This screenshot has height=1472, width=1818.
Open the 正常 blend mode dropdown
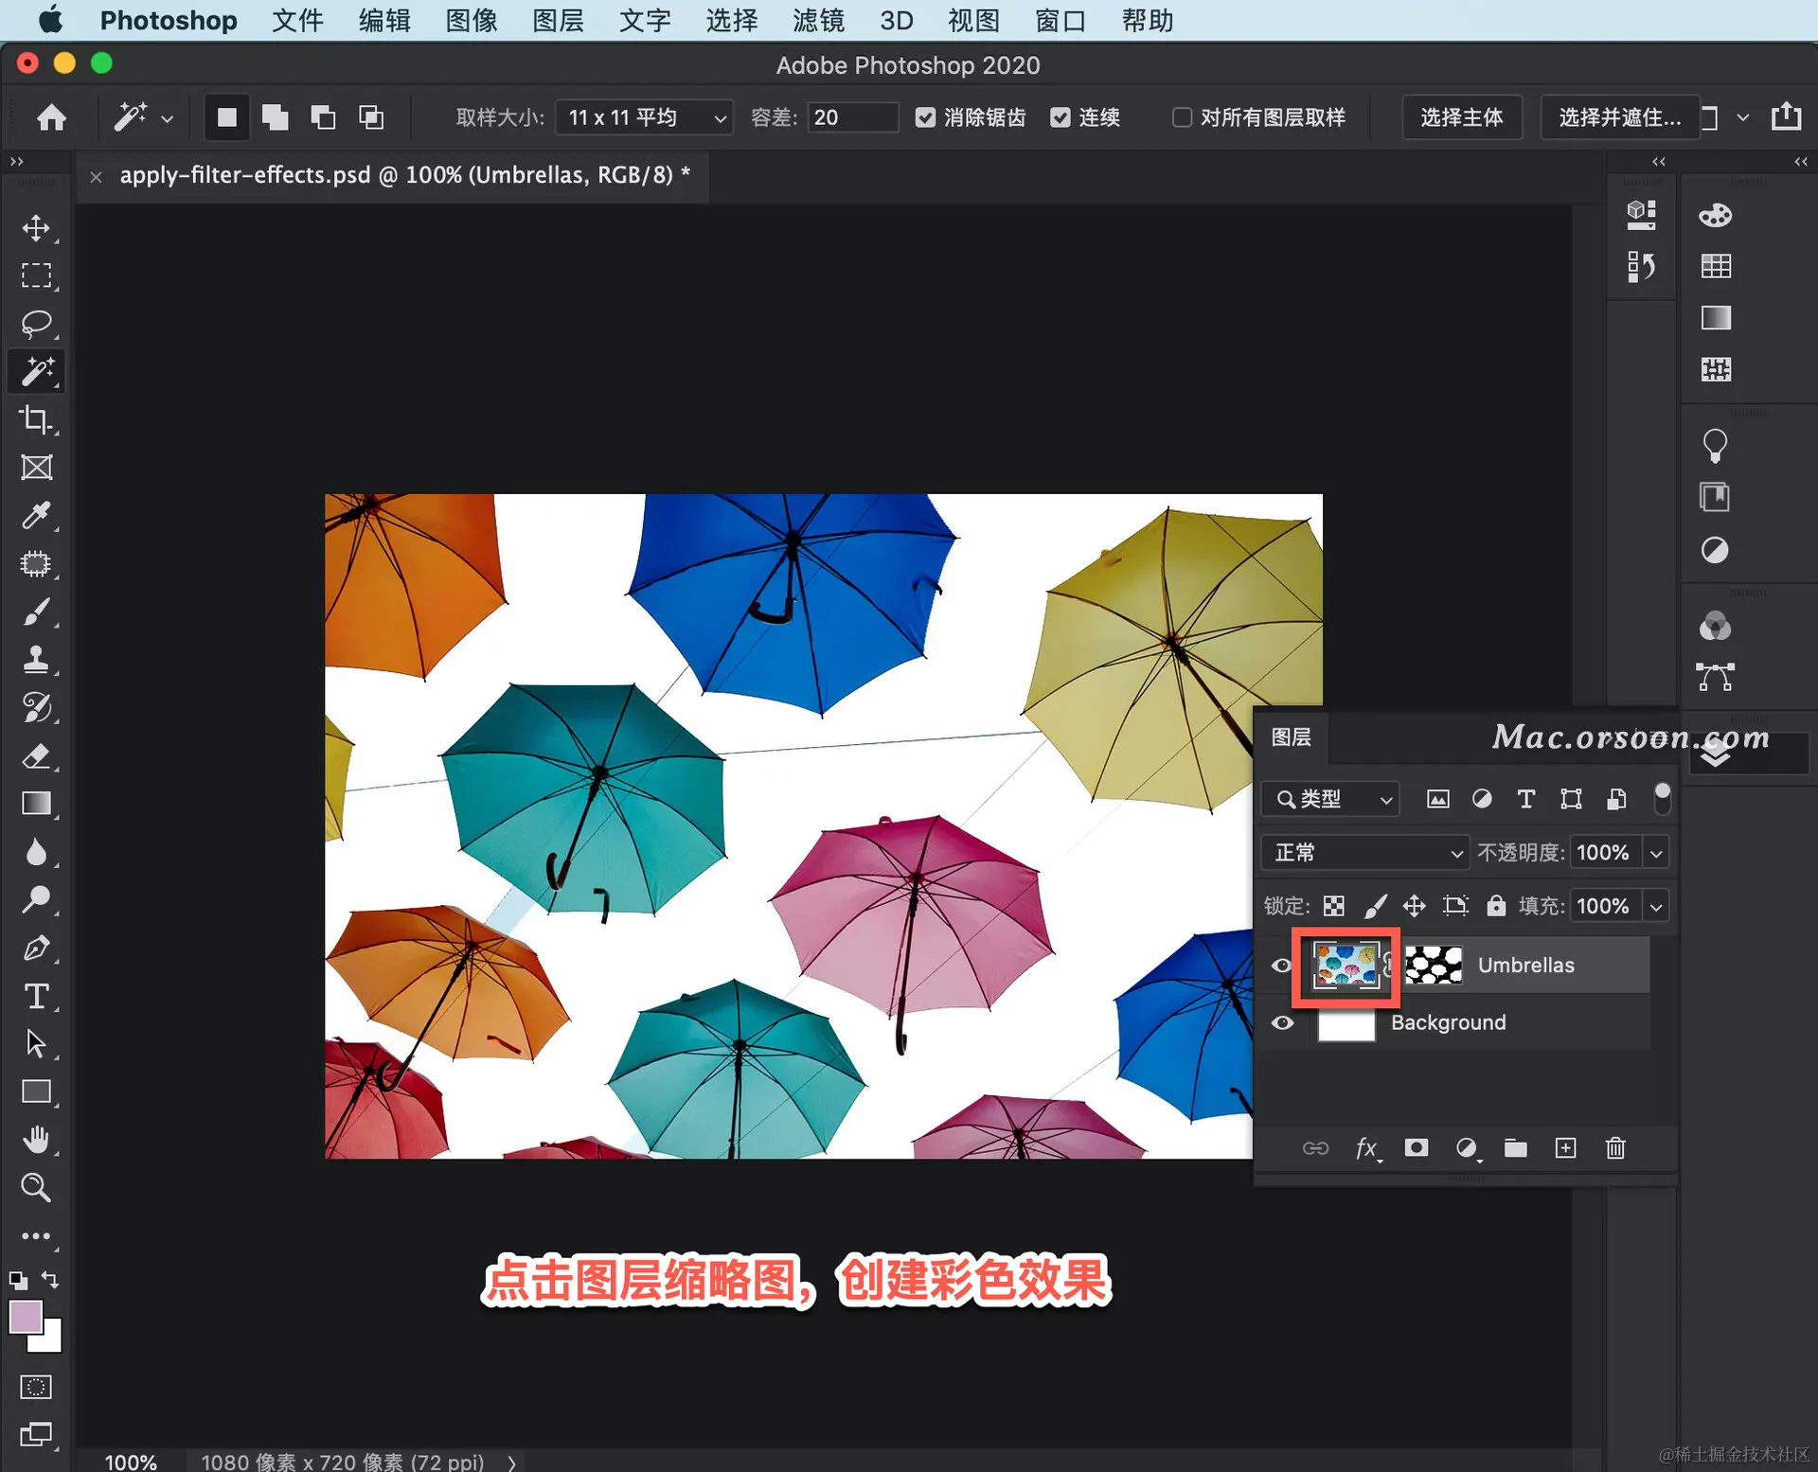click(x=1364, y=853)
